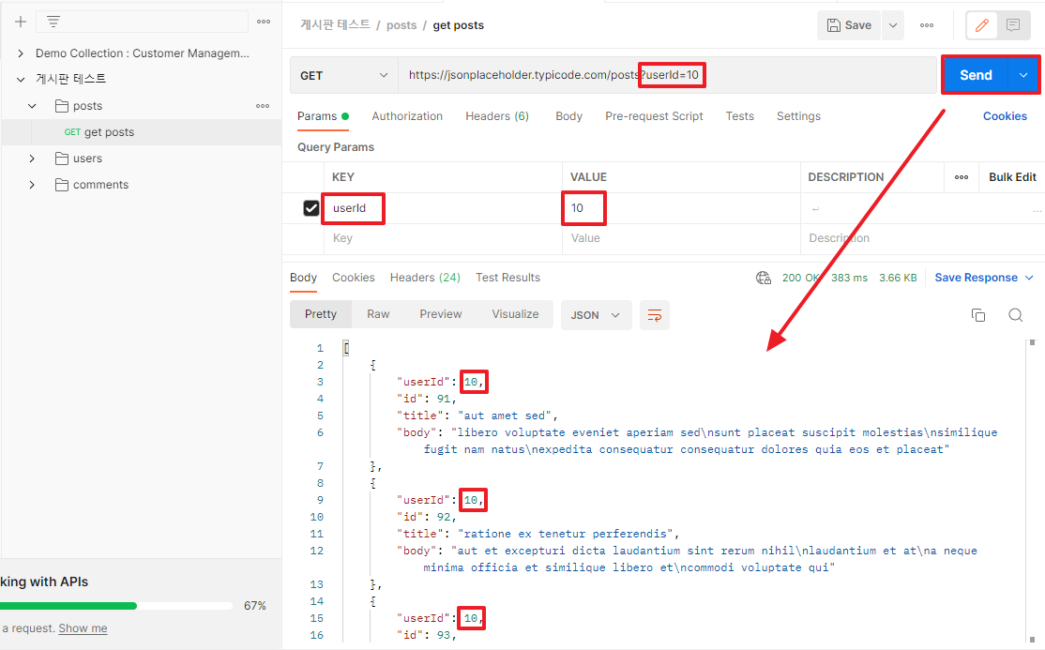Click the sidebar search field

tap(142, 22)
